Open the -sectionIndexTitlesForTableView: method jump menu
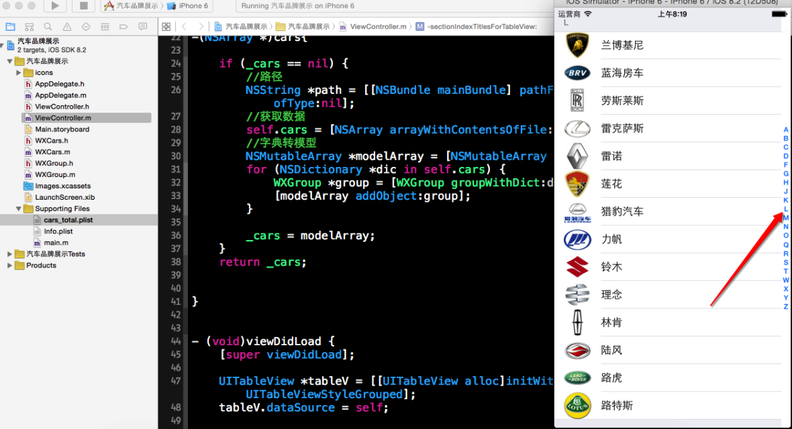Viewport: 792px width, 429px height. pos(477,27)
